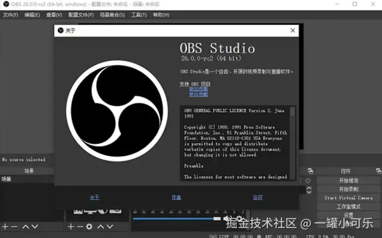The width and height of the screenshot is (382, 238).
Task: Open the 场景集合(S) menu
Action: pyautogui.click(x=112, y=15)
